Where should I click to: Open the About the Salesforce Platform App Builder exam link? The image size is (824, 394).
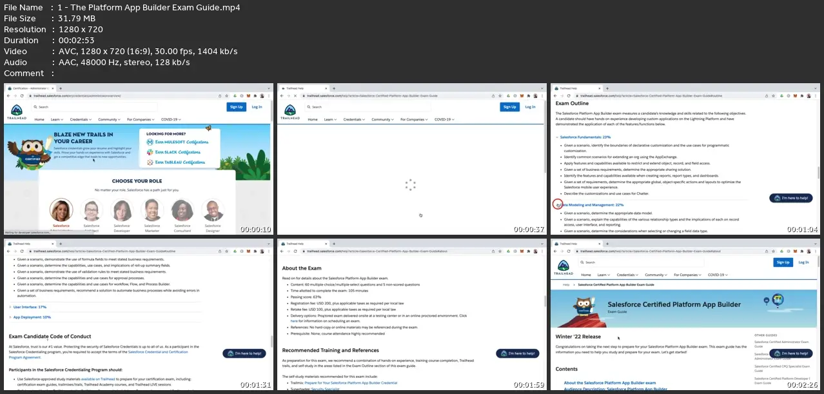click(609, 383)
